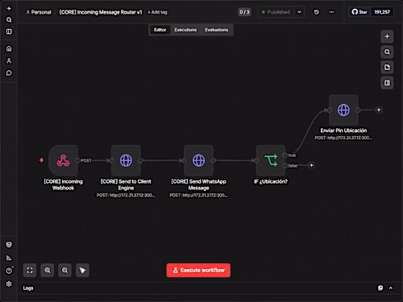403x302 pixels.
Task: Click the GitHub Star button
Action: [359, 12]
